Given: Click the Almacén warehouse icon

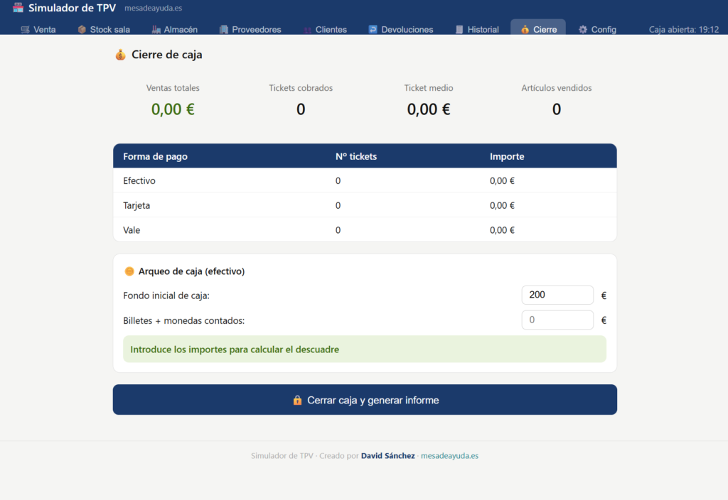Looking at the screenshot, I should coord(156,29).
